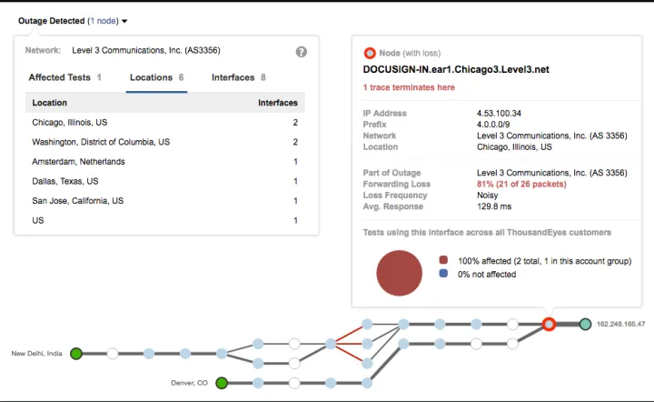The image size is (654, 402).
Task: Click the red node icon in details header
Action: coord(370,54)
